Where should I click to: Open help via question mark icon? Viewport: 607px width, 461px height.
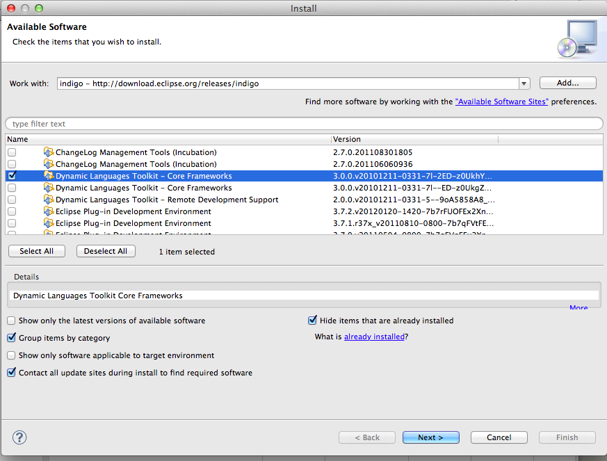[x=19, y=437]
